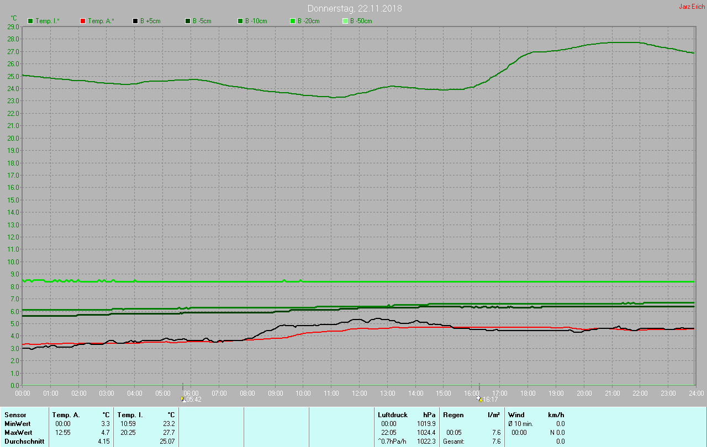This screenshot has width=707, height=447.
Task: Click the sunset marker icon at 16:17
Action: [479, 399]
